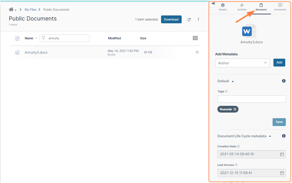Uncheck the select-all checkbox in header
The height and width of the screenshot is (183, 292).
point(17,38)
